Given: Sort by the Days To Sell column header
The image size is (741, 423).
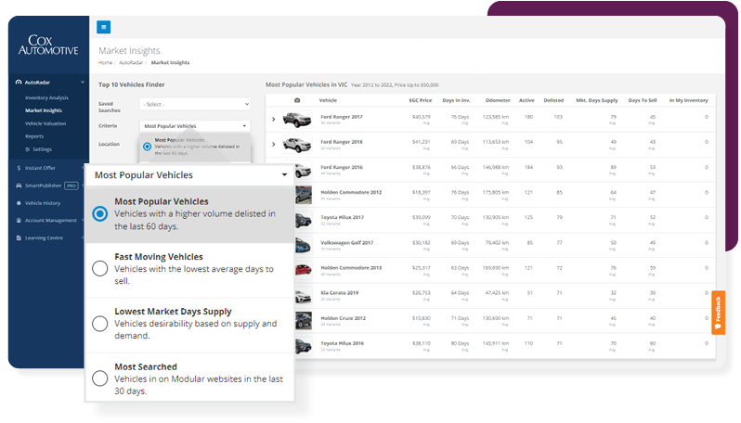Looking at the screenshot, I should click(643, 100).
